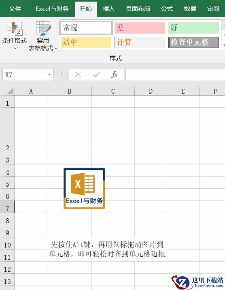Click the formula bar resize dots handle

(x=62, y=75)
